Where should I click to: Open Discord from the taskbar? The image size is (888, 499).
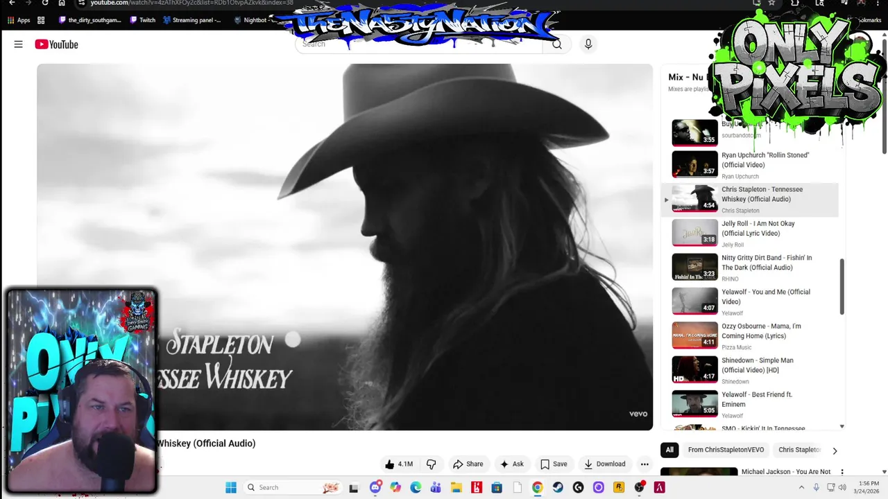pos(375,487)
